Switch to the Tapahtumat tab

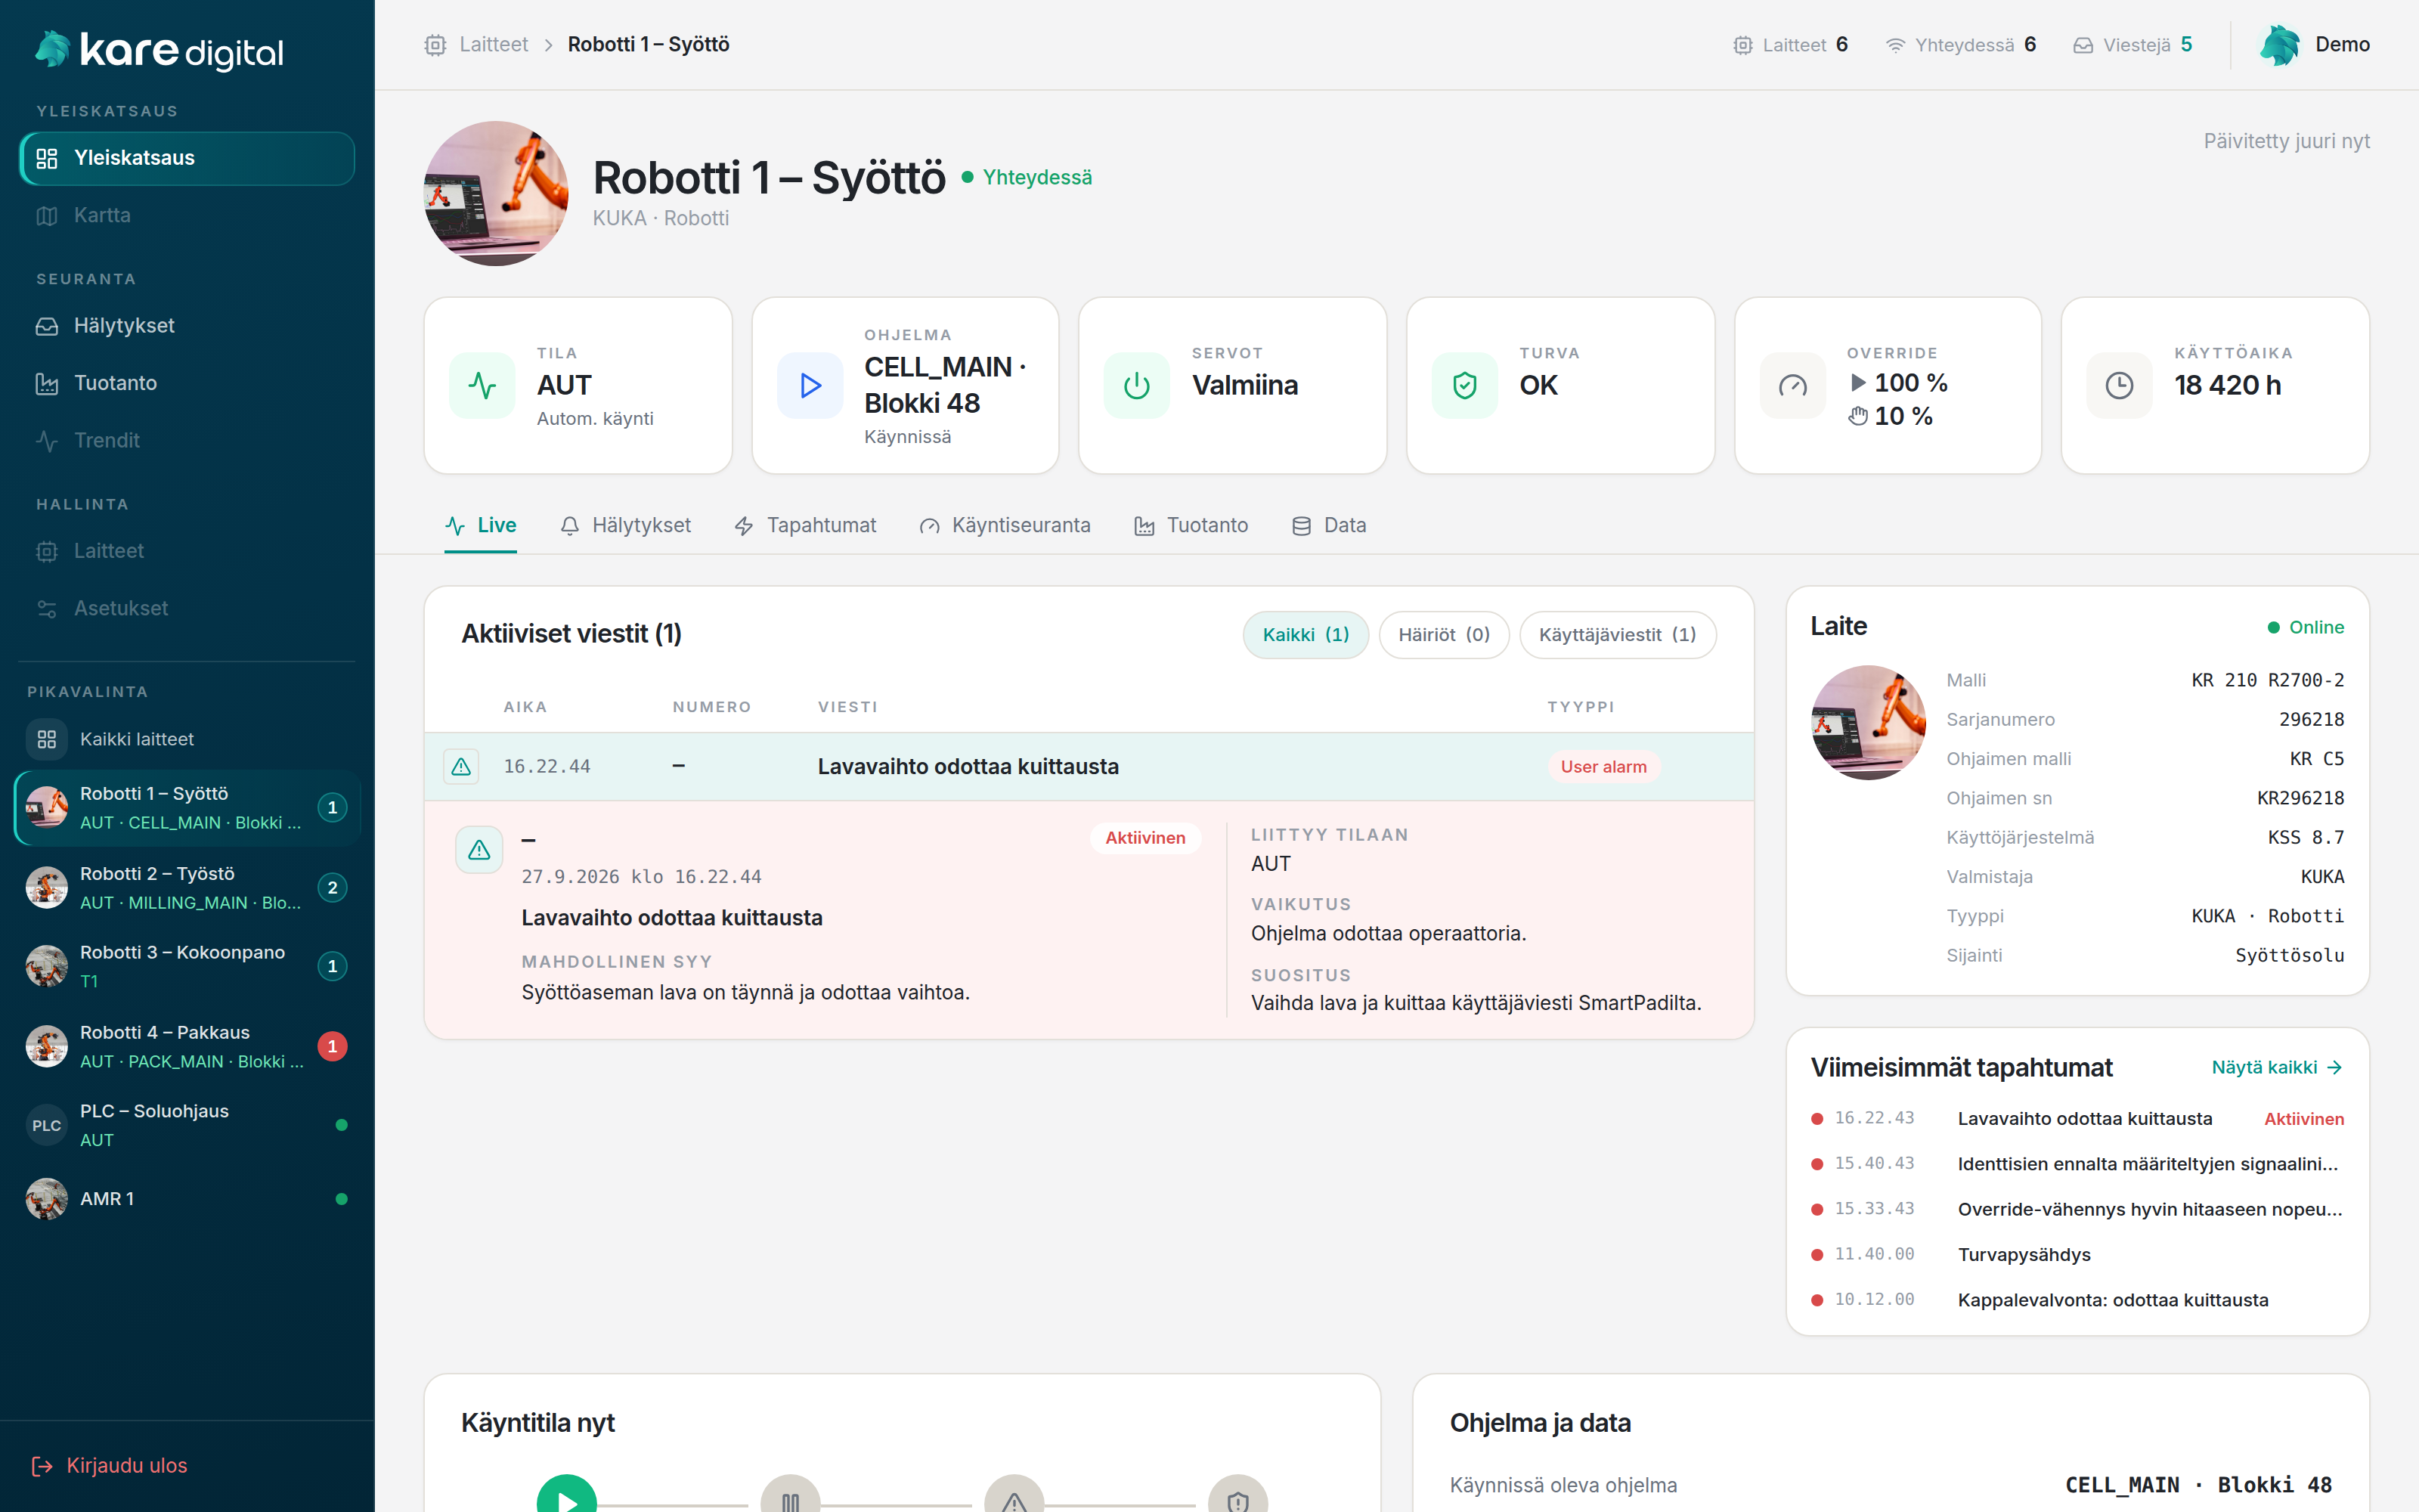click(x=806, y=526)
